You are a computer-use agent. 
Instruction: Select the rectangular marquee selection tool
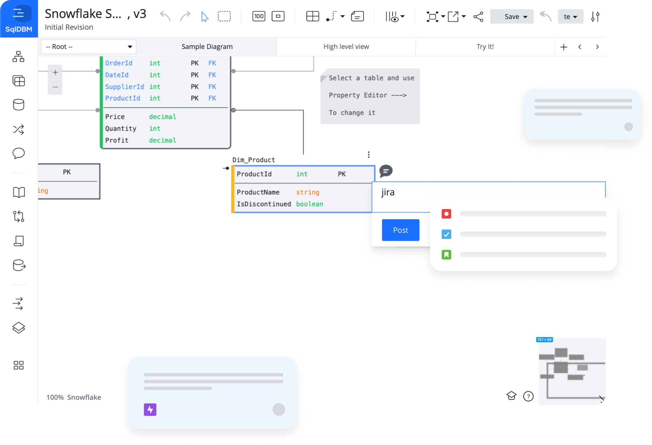(x=224, y=16)
